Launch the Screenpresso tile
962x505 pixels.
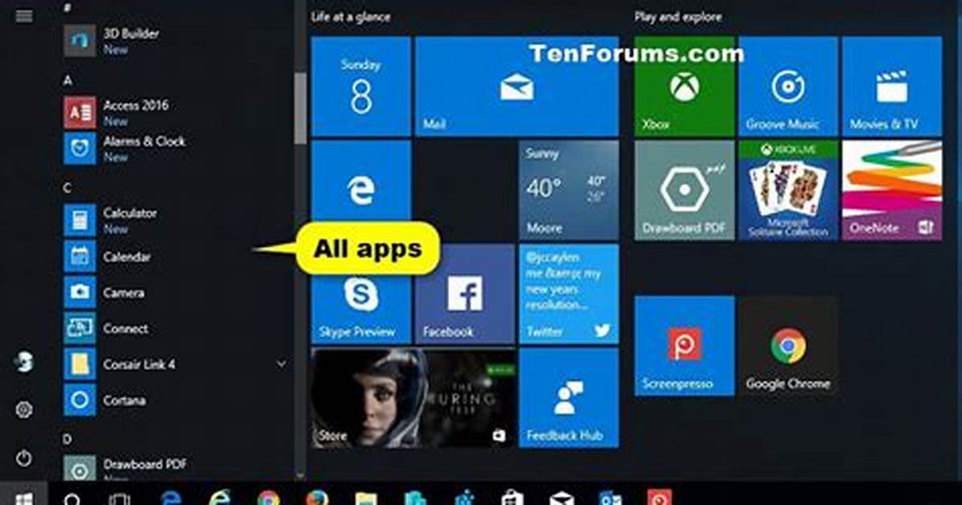click(684, 346)
